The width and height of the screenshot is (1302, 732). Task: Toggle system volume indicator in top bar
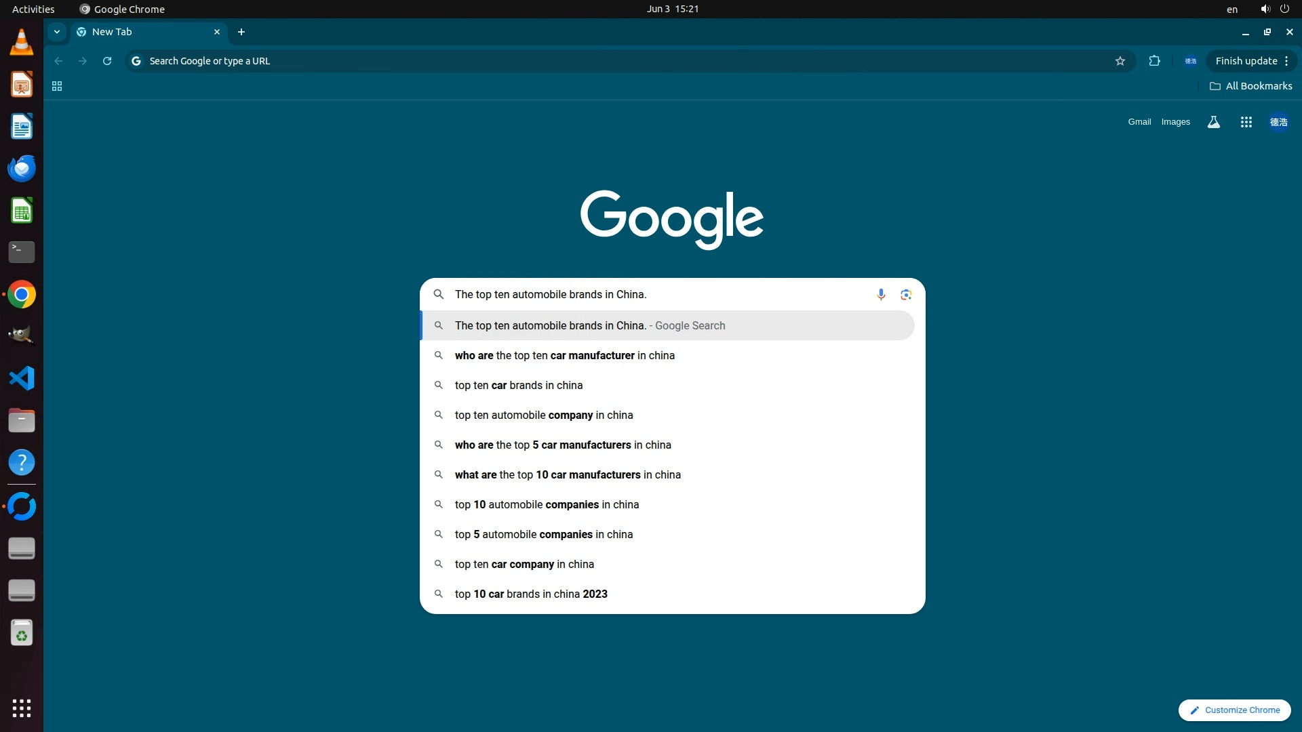coord(1265,9)
